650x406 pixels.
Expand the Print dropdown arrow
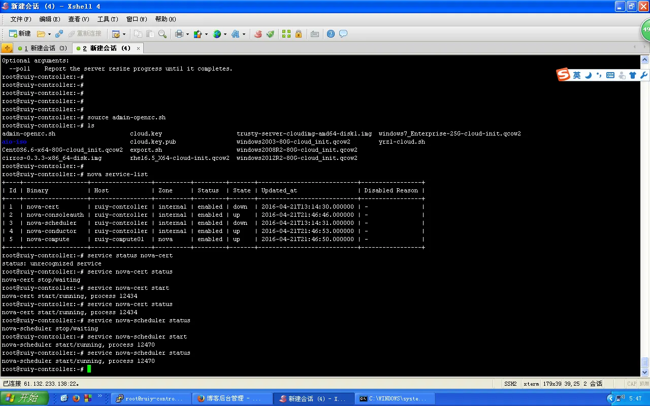click(x=187, y=34)
